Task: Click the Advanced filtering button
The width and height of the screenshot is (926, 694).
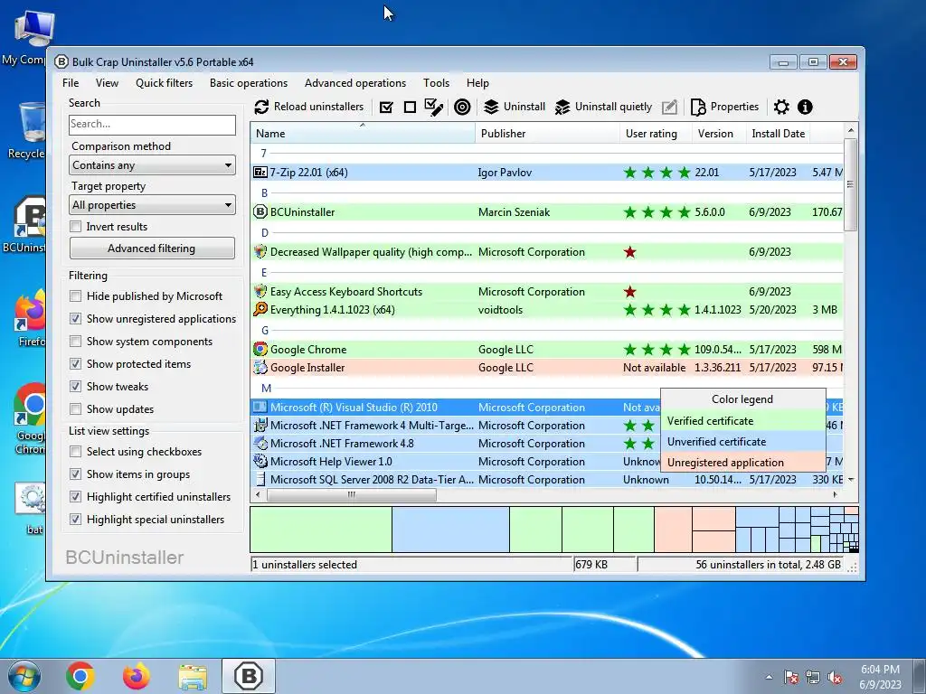Action: tap(152, 249)
